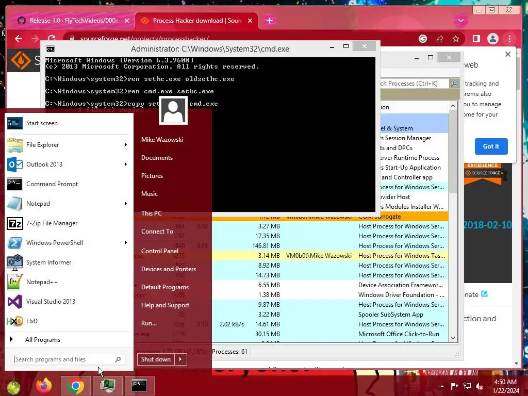The height and width of the screenshot is (396, 528).
Task: Click the Chrome share page icon
Action: pos(439,39)
